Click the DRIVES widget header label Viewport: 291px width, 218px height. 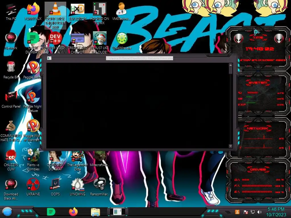(258, 169)
